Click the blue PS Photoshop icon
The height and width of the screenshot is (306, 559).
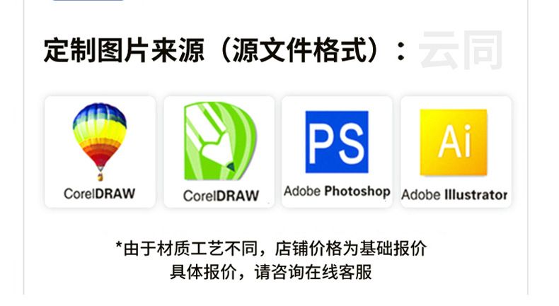click(337, 142)
